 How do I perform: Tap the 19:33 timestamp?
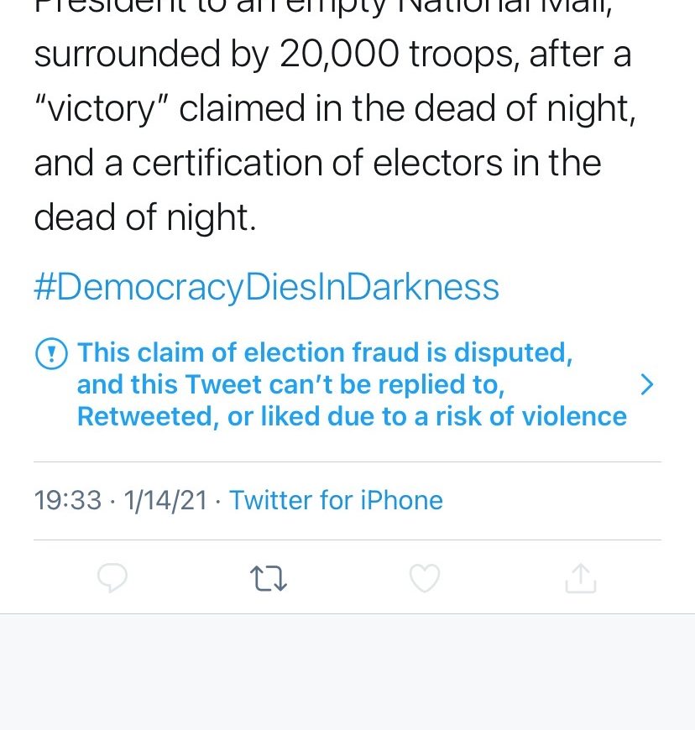pos(67,500)
